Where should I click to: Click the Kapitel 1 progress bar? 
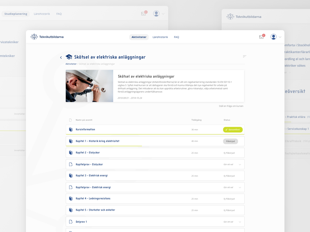104,146
